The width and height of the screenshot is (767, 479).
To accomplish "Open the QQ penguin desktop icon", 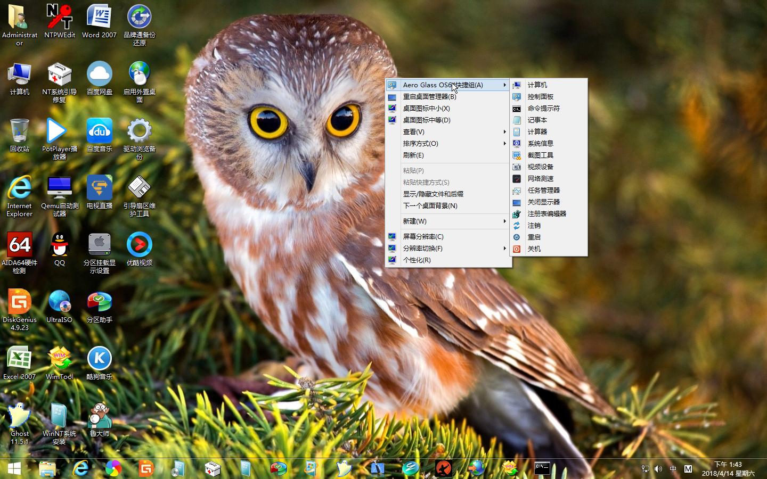I will (x=60, y=249).
